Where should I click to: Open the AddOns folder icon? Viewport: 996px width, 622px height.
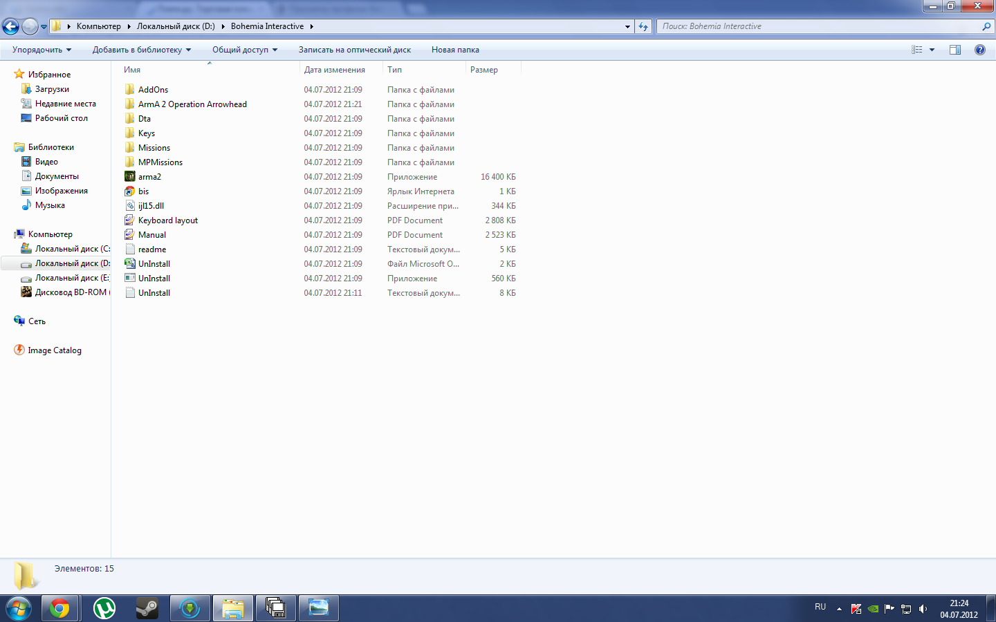(x=129, y=90)
